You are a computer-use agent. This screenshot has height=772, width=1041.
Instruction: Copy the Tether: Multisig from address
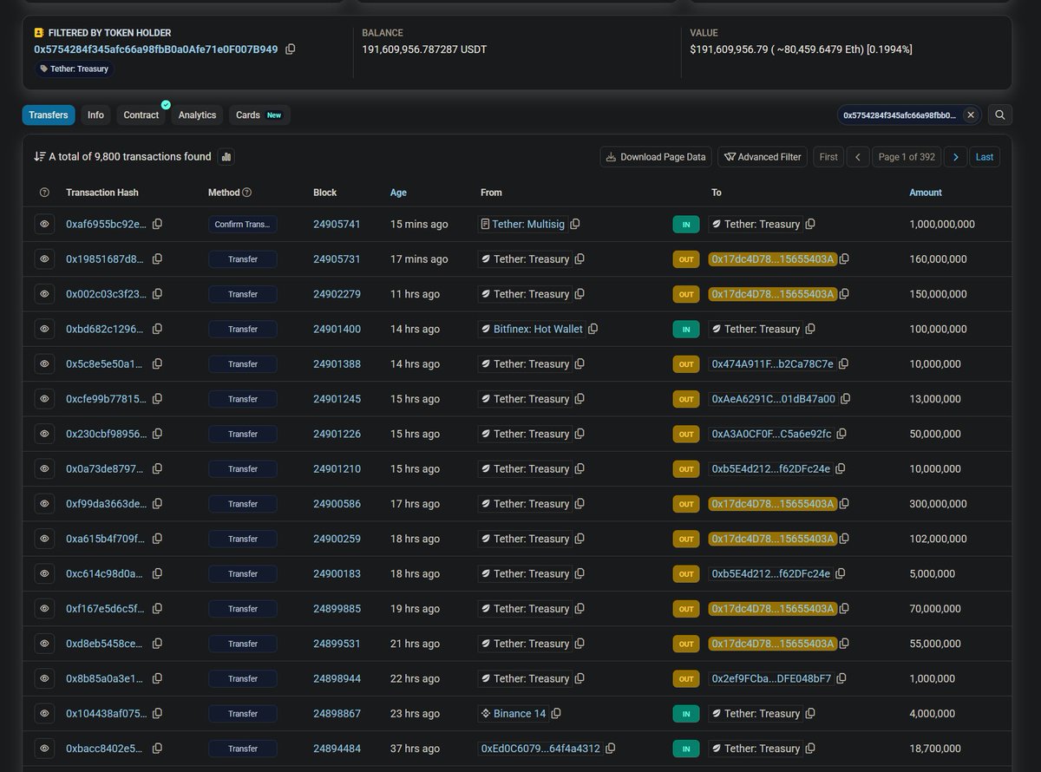coord(575,224)
